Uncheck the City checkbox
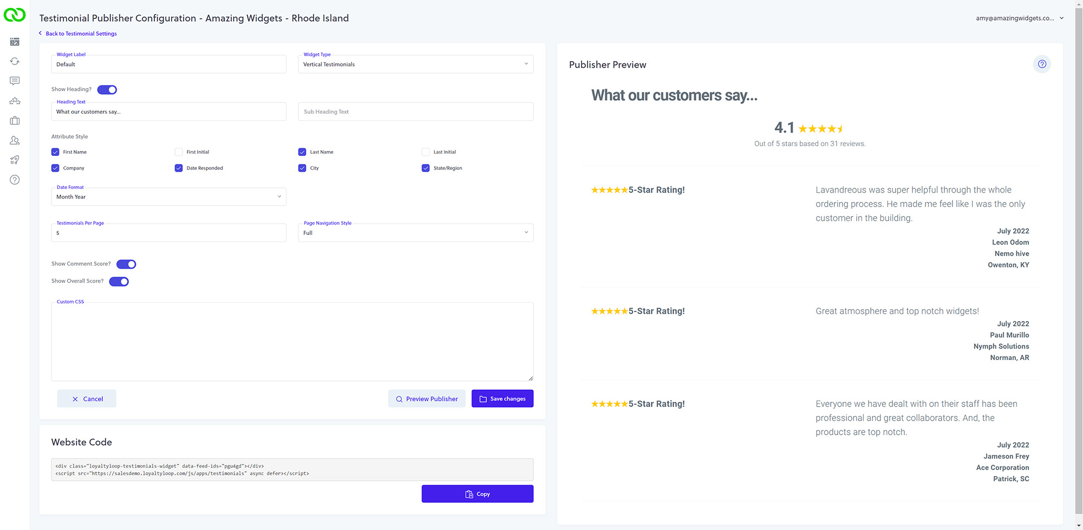The height and width of the screenshot is (530, 1083). pyautogui.click(x=302, y=168)
